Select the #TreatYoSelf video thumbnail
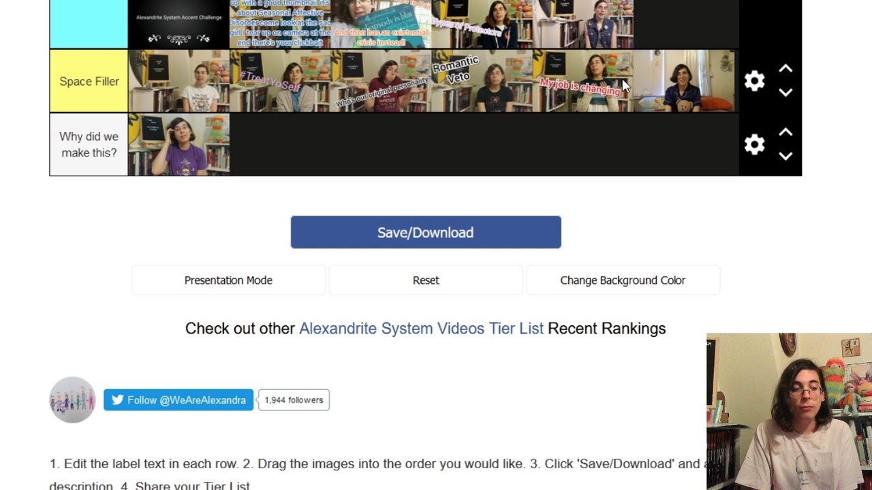This screenshot has height=490, width=872. (280, 81)
